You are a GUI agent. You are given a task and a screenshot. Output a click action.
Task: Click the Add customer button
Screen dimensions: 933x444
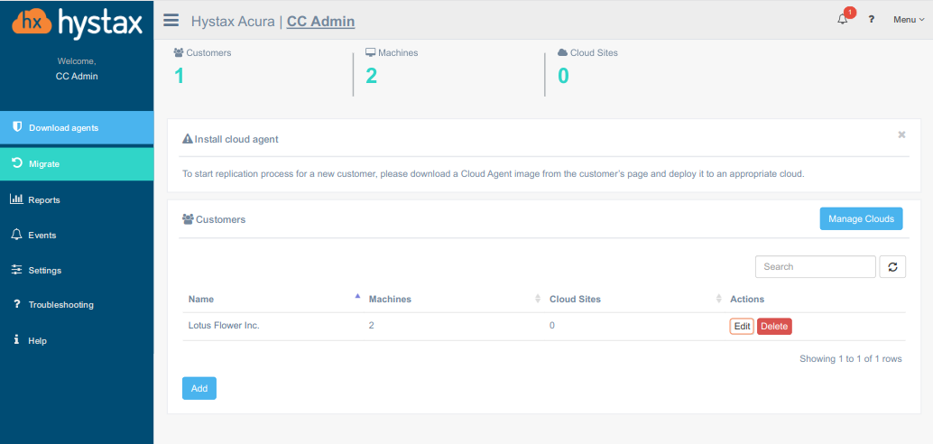click(x=199, y=388)
